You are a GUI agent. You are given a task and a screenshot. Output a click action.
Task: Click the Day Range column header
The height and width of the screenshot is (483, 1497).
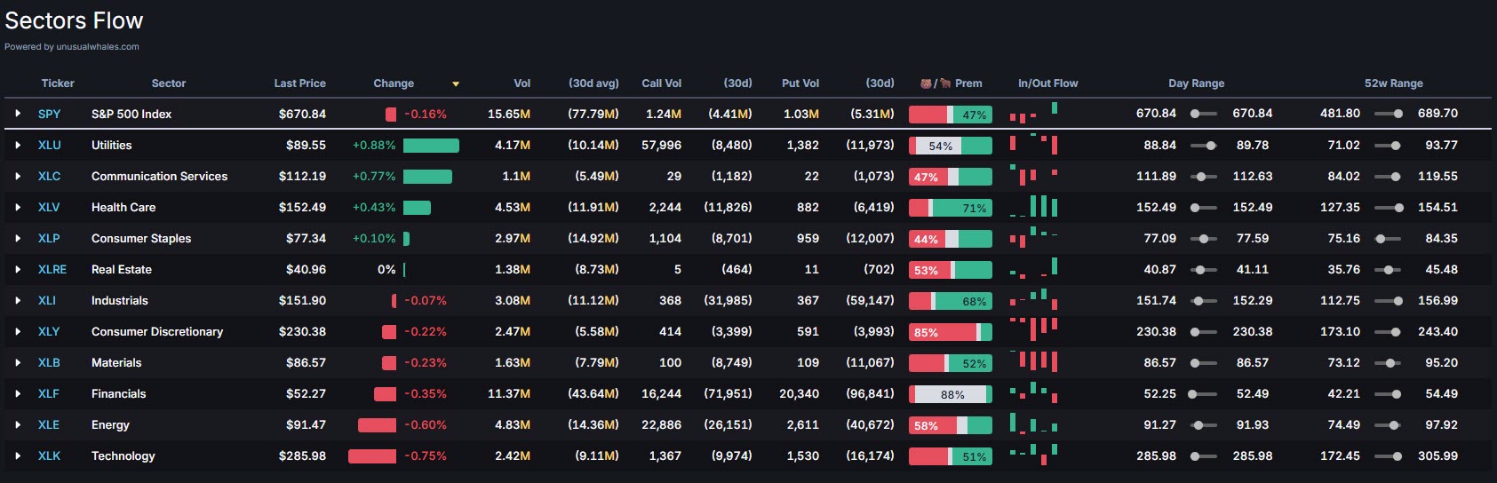[1196, 83]
